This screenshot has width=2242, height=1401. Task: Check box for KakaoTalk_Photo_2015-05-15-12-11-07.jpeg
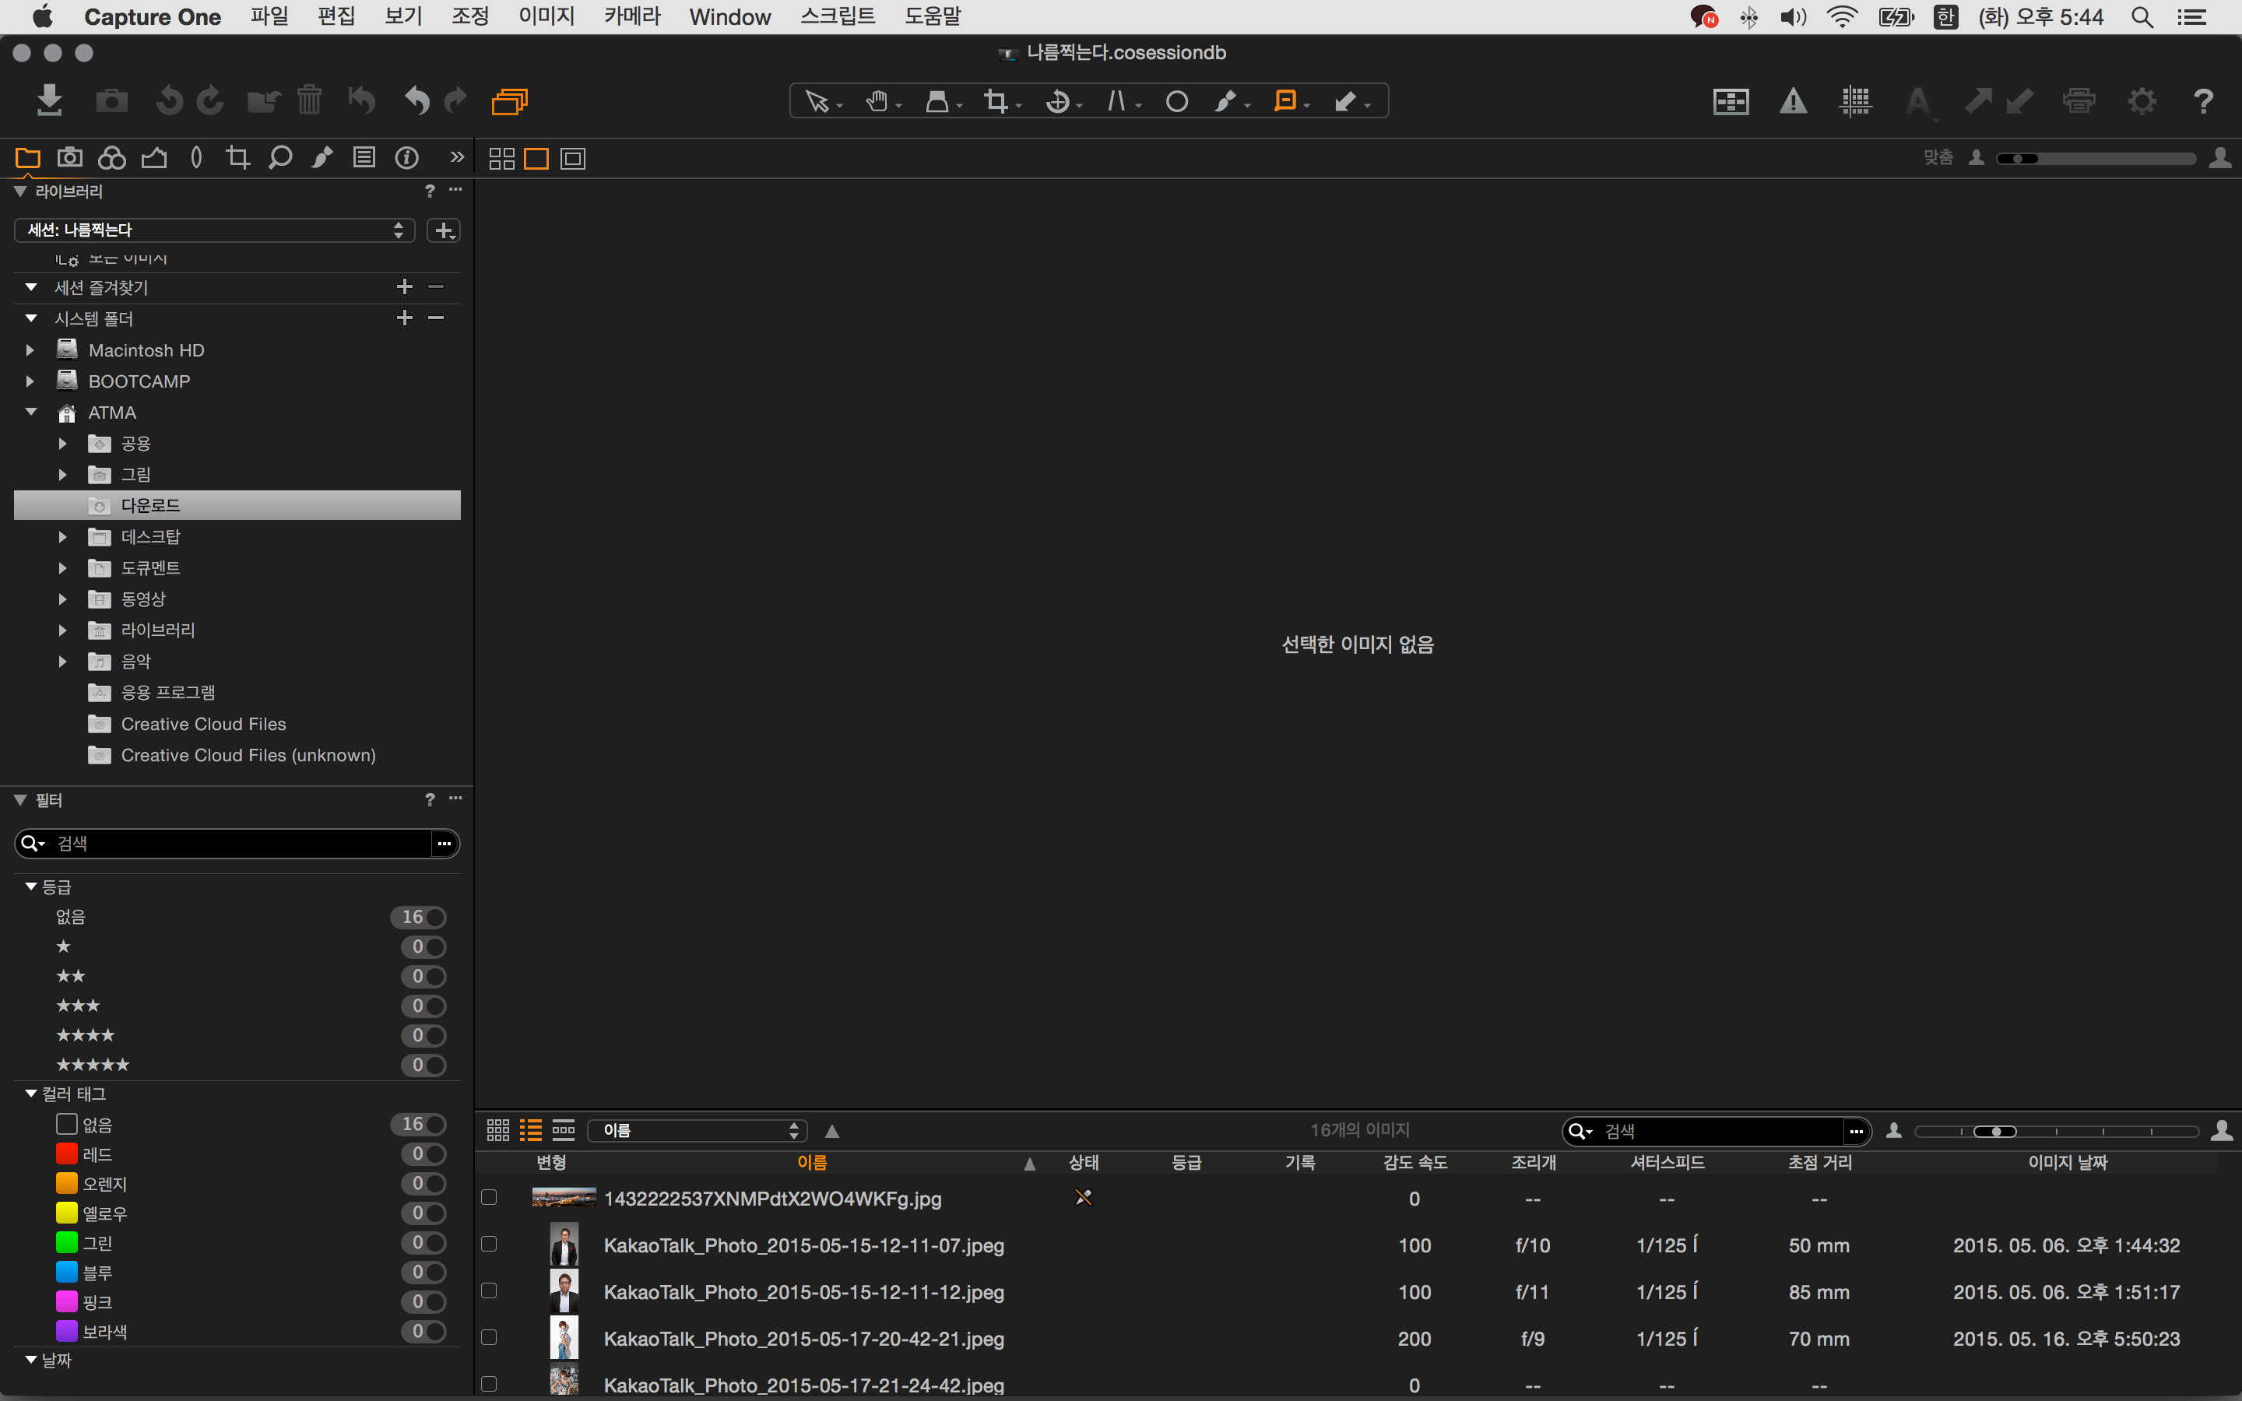click(x=489, y=1244)
